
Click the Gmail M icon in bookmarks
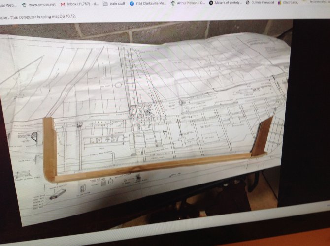pos(63,4)
